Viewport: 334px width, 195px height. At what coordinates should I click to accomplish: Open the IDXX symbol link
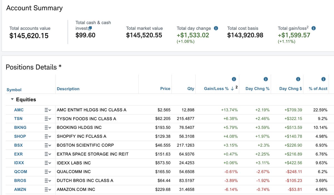click(x=19, y=163)
